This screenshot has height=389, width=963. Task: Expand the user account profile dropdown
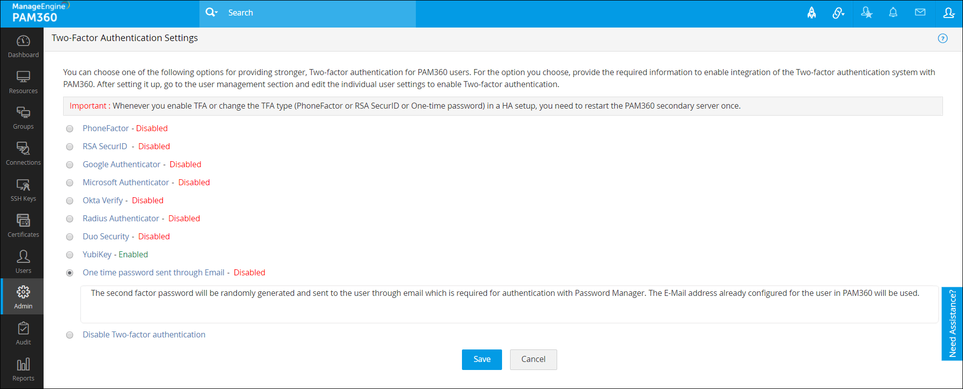coord(948,13)
